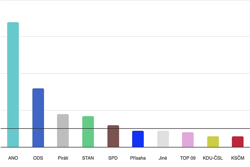Click the TOP 09 axis label

[188, 158]
